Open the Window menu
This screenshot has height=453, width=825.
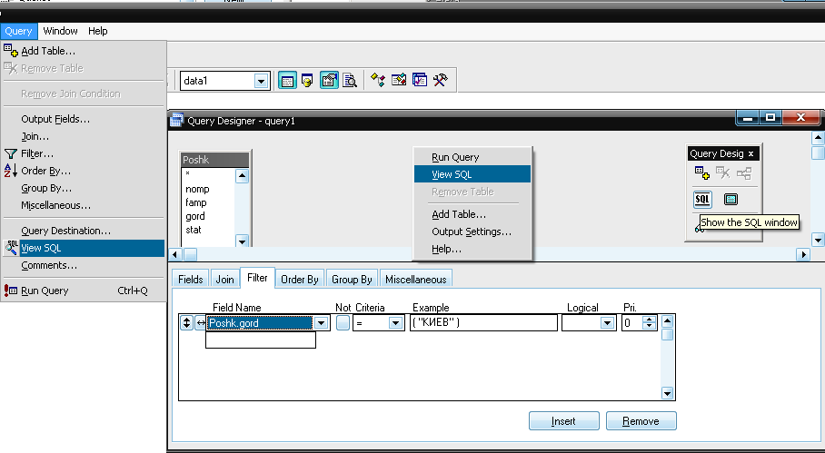click(x=61, y=31)
